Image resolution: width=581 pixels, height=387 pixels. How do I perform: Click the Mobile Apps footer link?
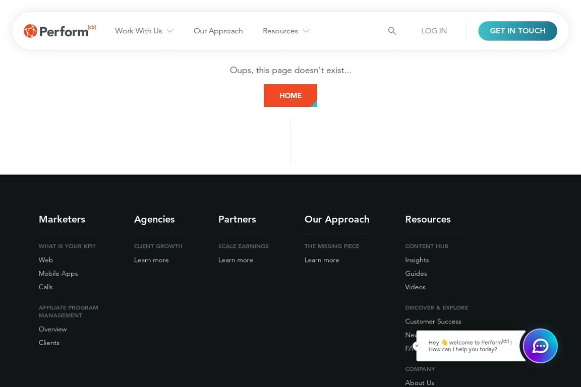click(x=58, y=273)
